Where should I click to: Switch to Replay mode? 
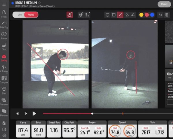coord(31,15)
